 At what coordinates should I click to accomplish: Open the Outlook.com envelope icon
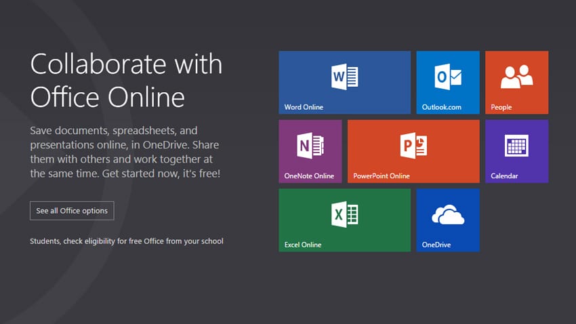pos(448,77)
